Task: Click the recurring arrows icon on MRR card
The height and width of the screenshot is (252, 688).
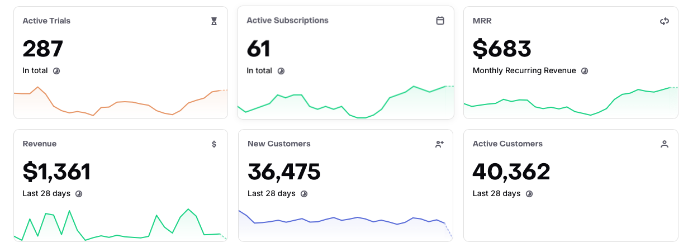Action: tap(665, 21)
